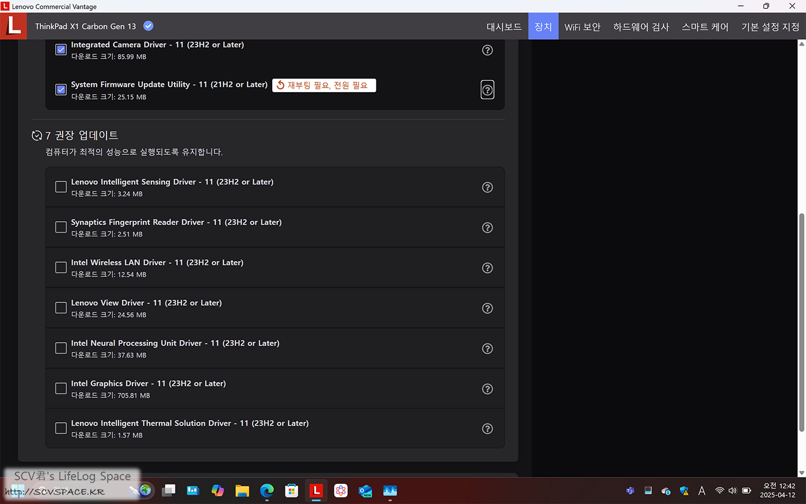Open help for System Firmware Update Utility

point(487,90)
